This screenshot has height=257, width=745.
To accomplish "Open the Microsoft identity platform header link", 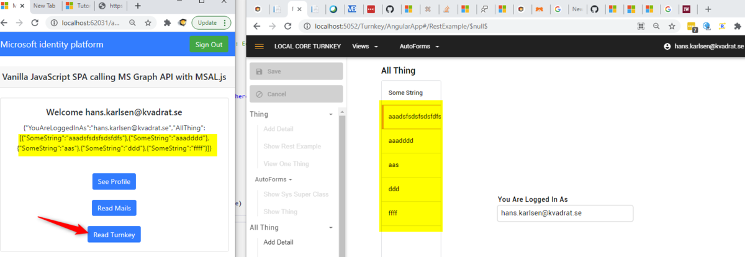I will coord(52,45).
